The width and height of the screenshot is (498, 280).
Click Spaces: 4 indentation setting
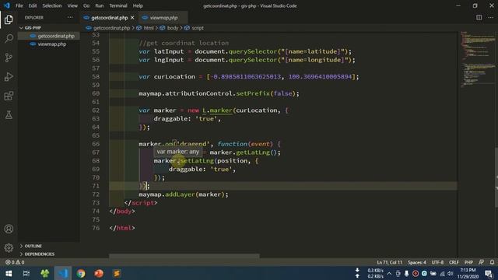pos(417,262)
